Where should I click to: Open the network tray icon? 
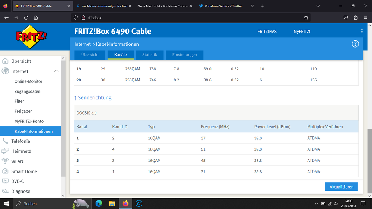(330, 203)
